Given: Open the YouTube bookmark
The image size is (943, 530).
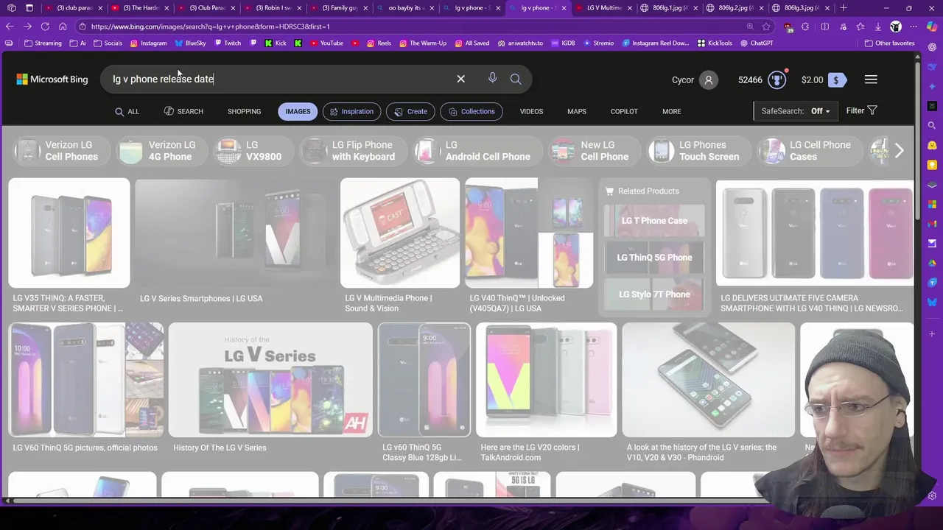Looking at the screenshot, I should [326, 43].
